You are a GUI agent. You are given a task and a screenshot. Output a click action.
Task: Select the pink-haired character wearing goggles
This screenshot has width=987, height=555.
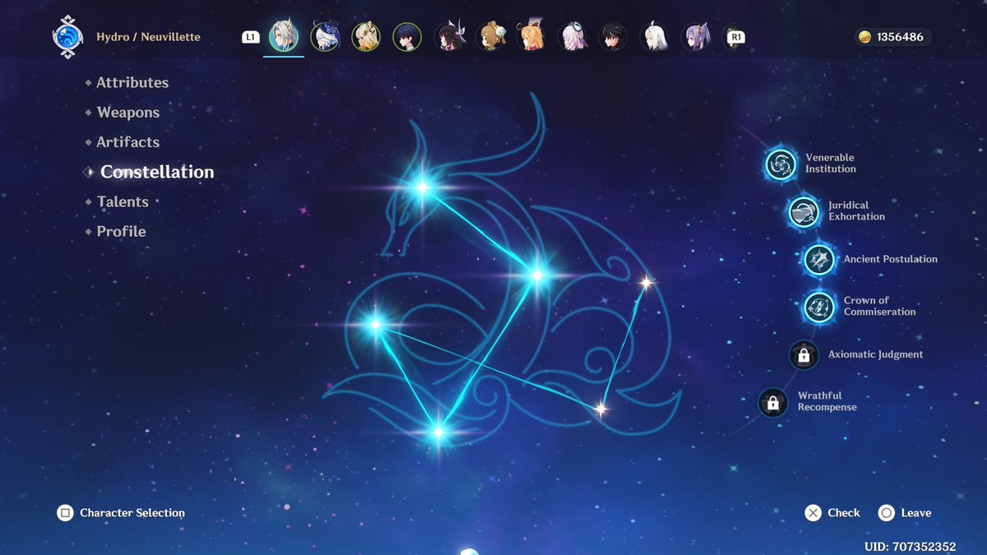[x=572, y=36]
